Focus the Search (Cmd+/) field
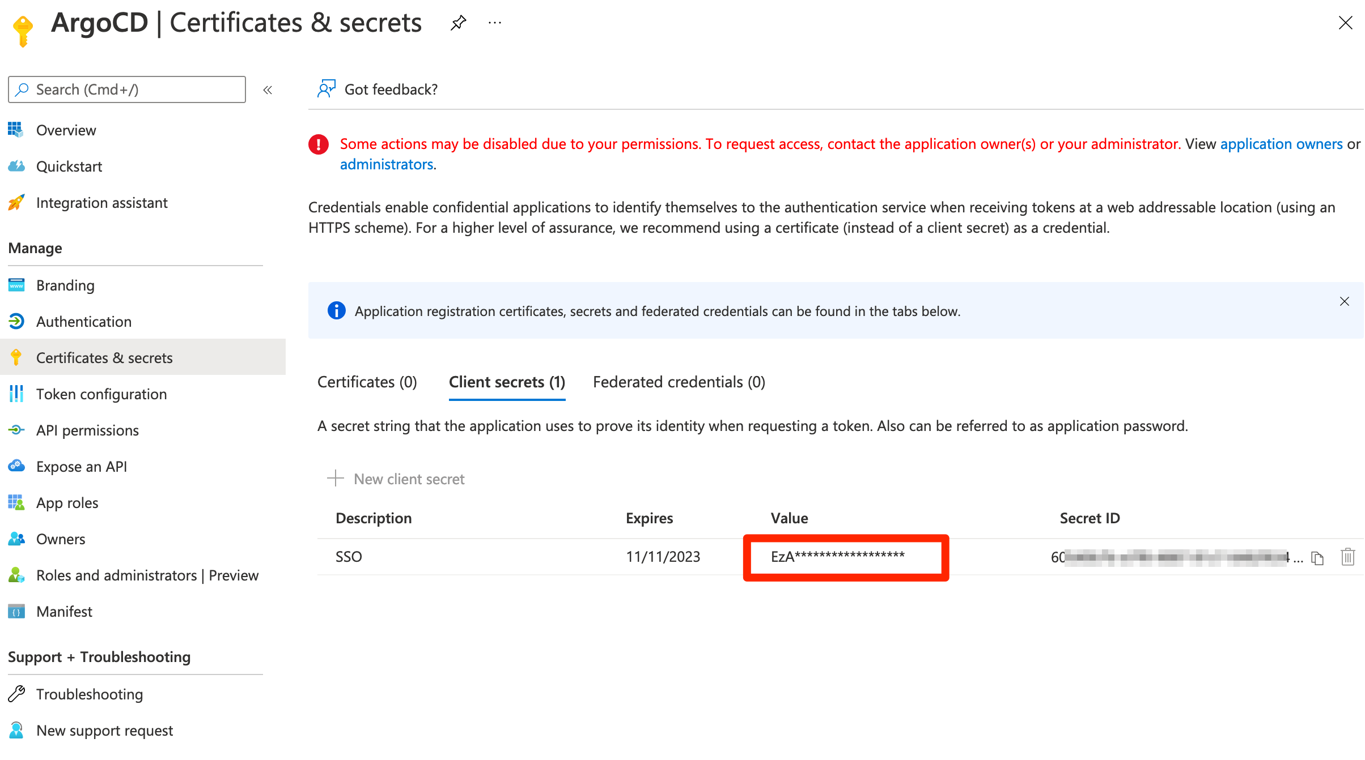 (x=127, y=89)
